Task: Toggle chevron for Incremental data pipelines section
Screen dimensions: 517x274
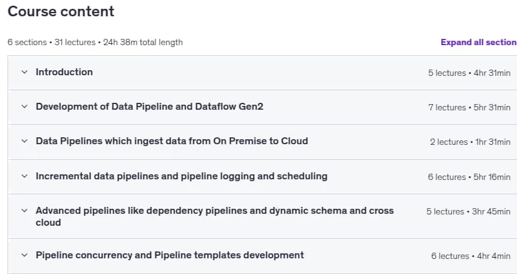Action: 24,176
